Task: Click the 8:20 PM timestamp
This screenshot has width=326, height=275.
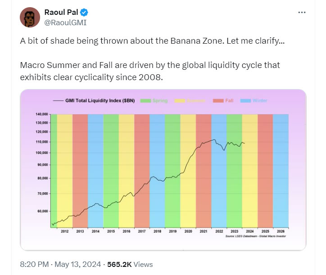Action: click(33, 265)
